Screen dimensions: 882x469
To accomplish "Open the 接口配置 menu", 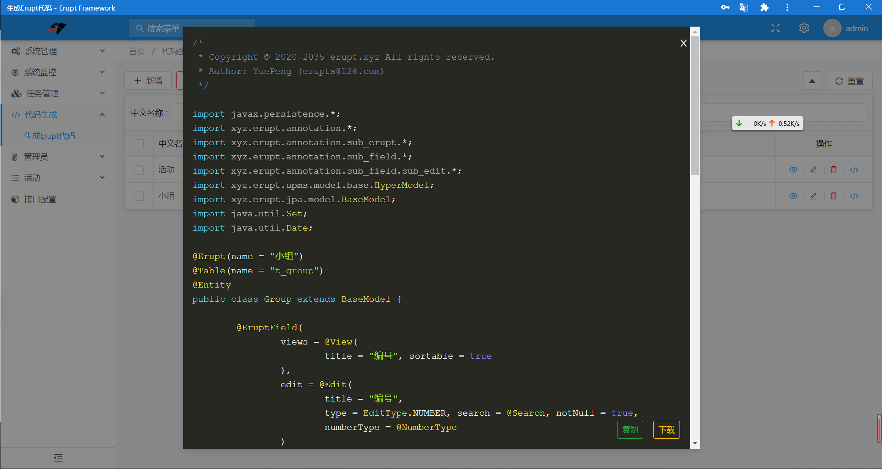I will 57,199.
